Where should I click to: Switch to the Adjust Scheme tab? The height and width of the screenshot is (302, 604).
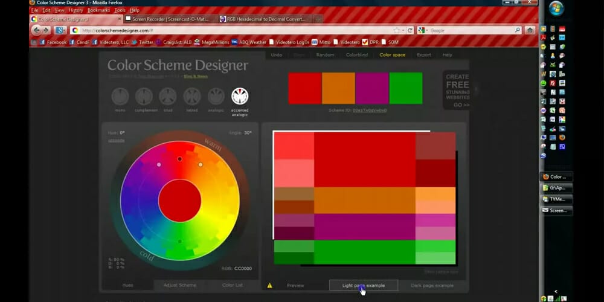180,286
